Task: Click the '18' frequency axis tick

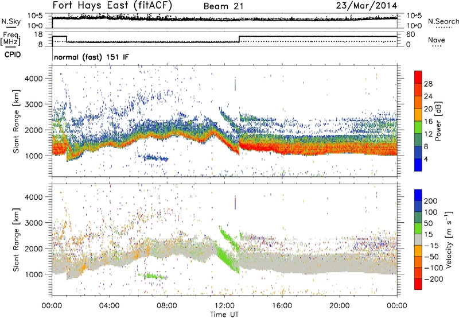Action: (x=38, y=34)
